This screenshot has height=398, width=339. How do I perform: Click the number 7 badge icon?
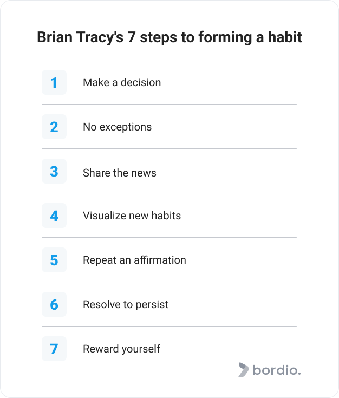click(54, 349)
